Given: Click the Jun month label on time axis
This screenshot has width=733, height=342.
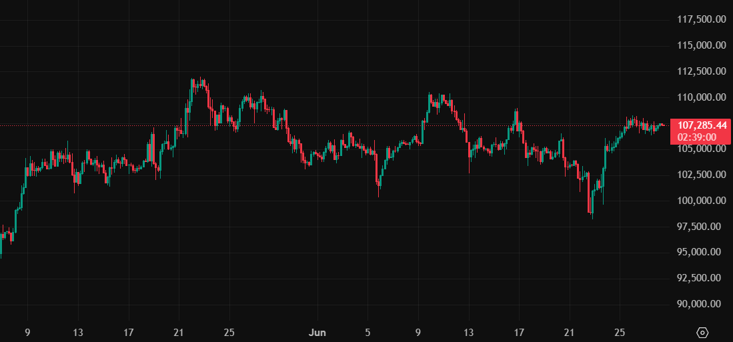Looking at the screenshot, I should point(317,333).
